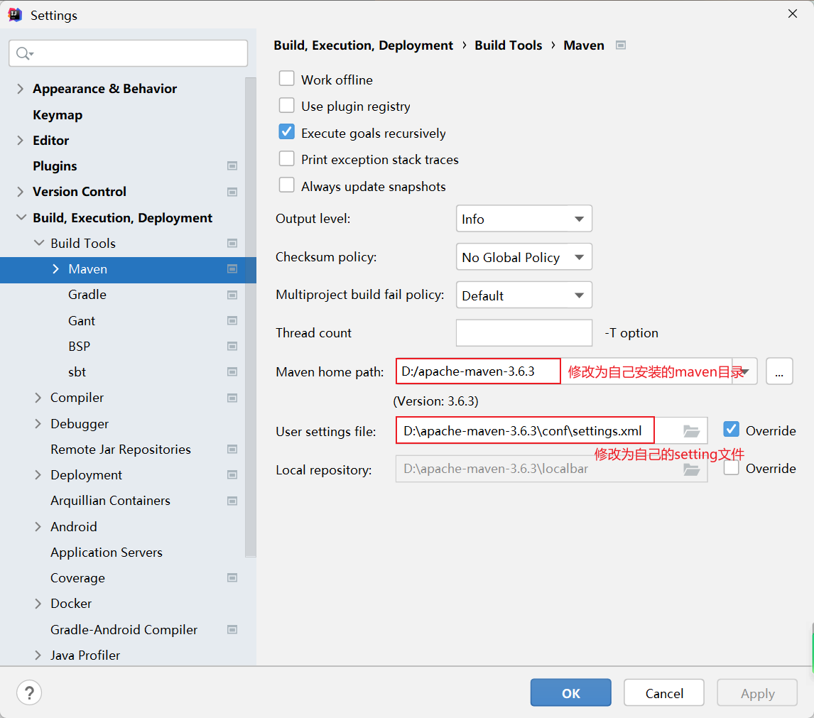Image resolution: width=814 pixels, height=718 pixels.
Task: Click Build, Execution, Deployment breadcrumb
Action: coord(364,45)
